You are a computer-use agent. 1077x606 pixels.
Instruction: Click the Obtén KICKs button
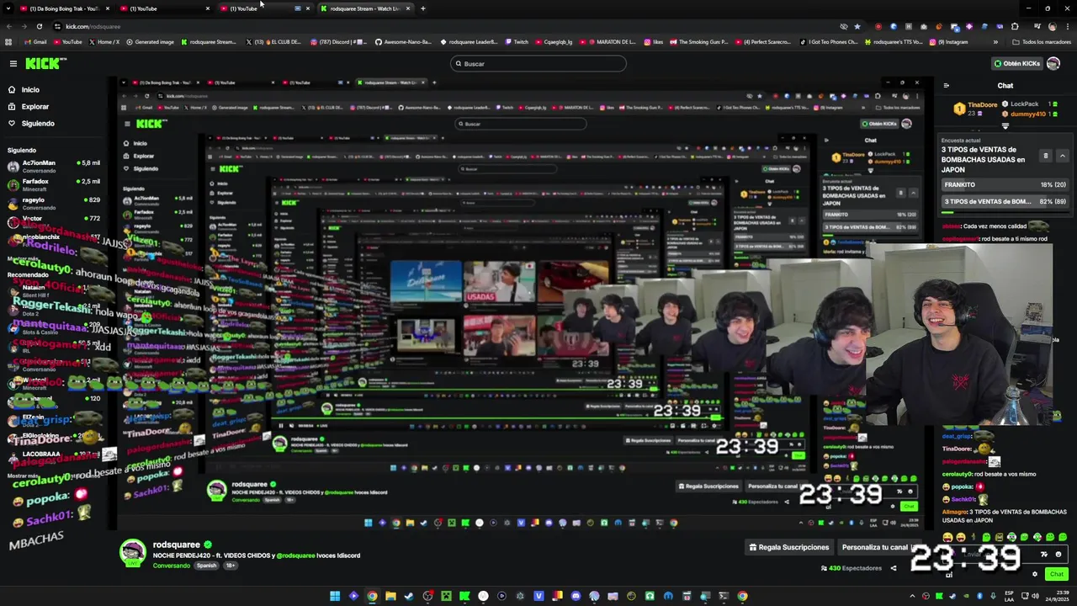coord(1017,63)
